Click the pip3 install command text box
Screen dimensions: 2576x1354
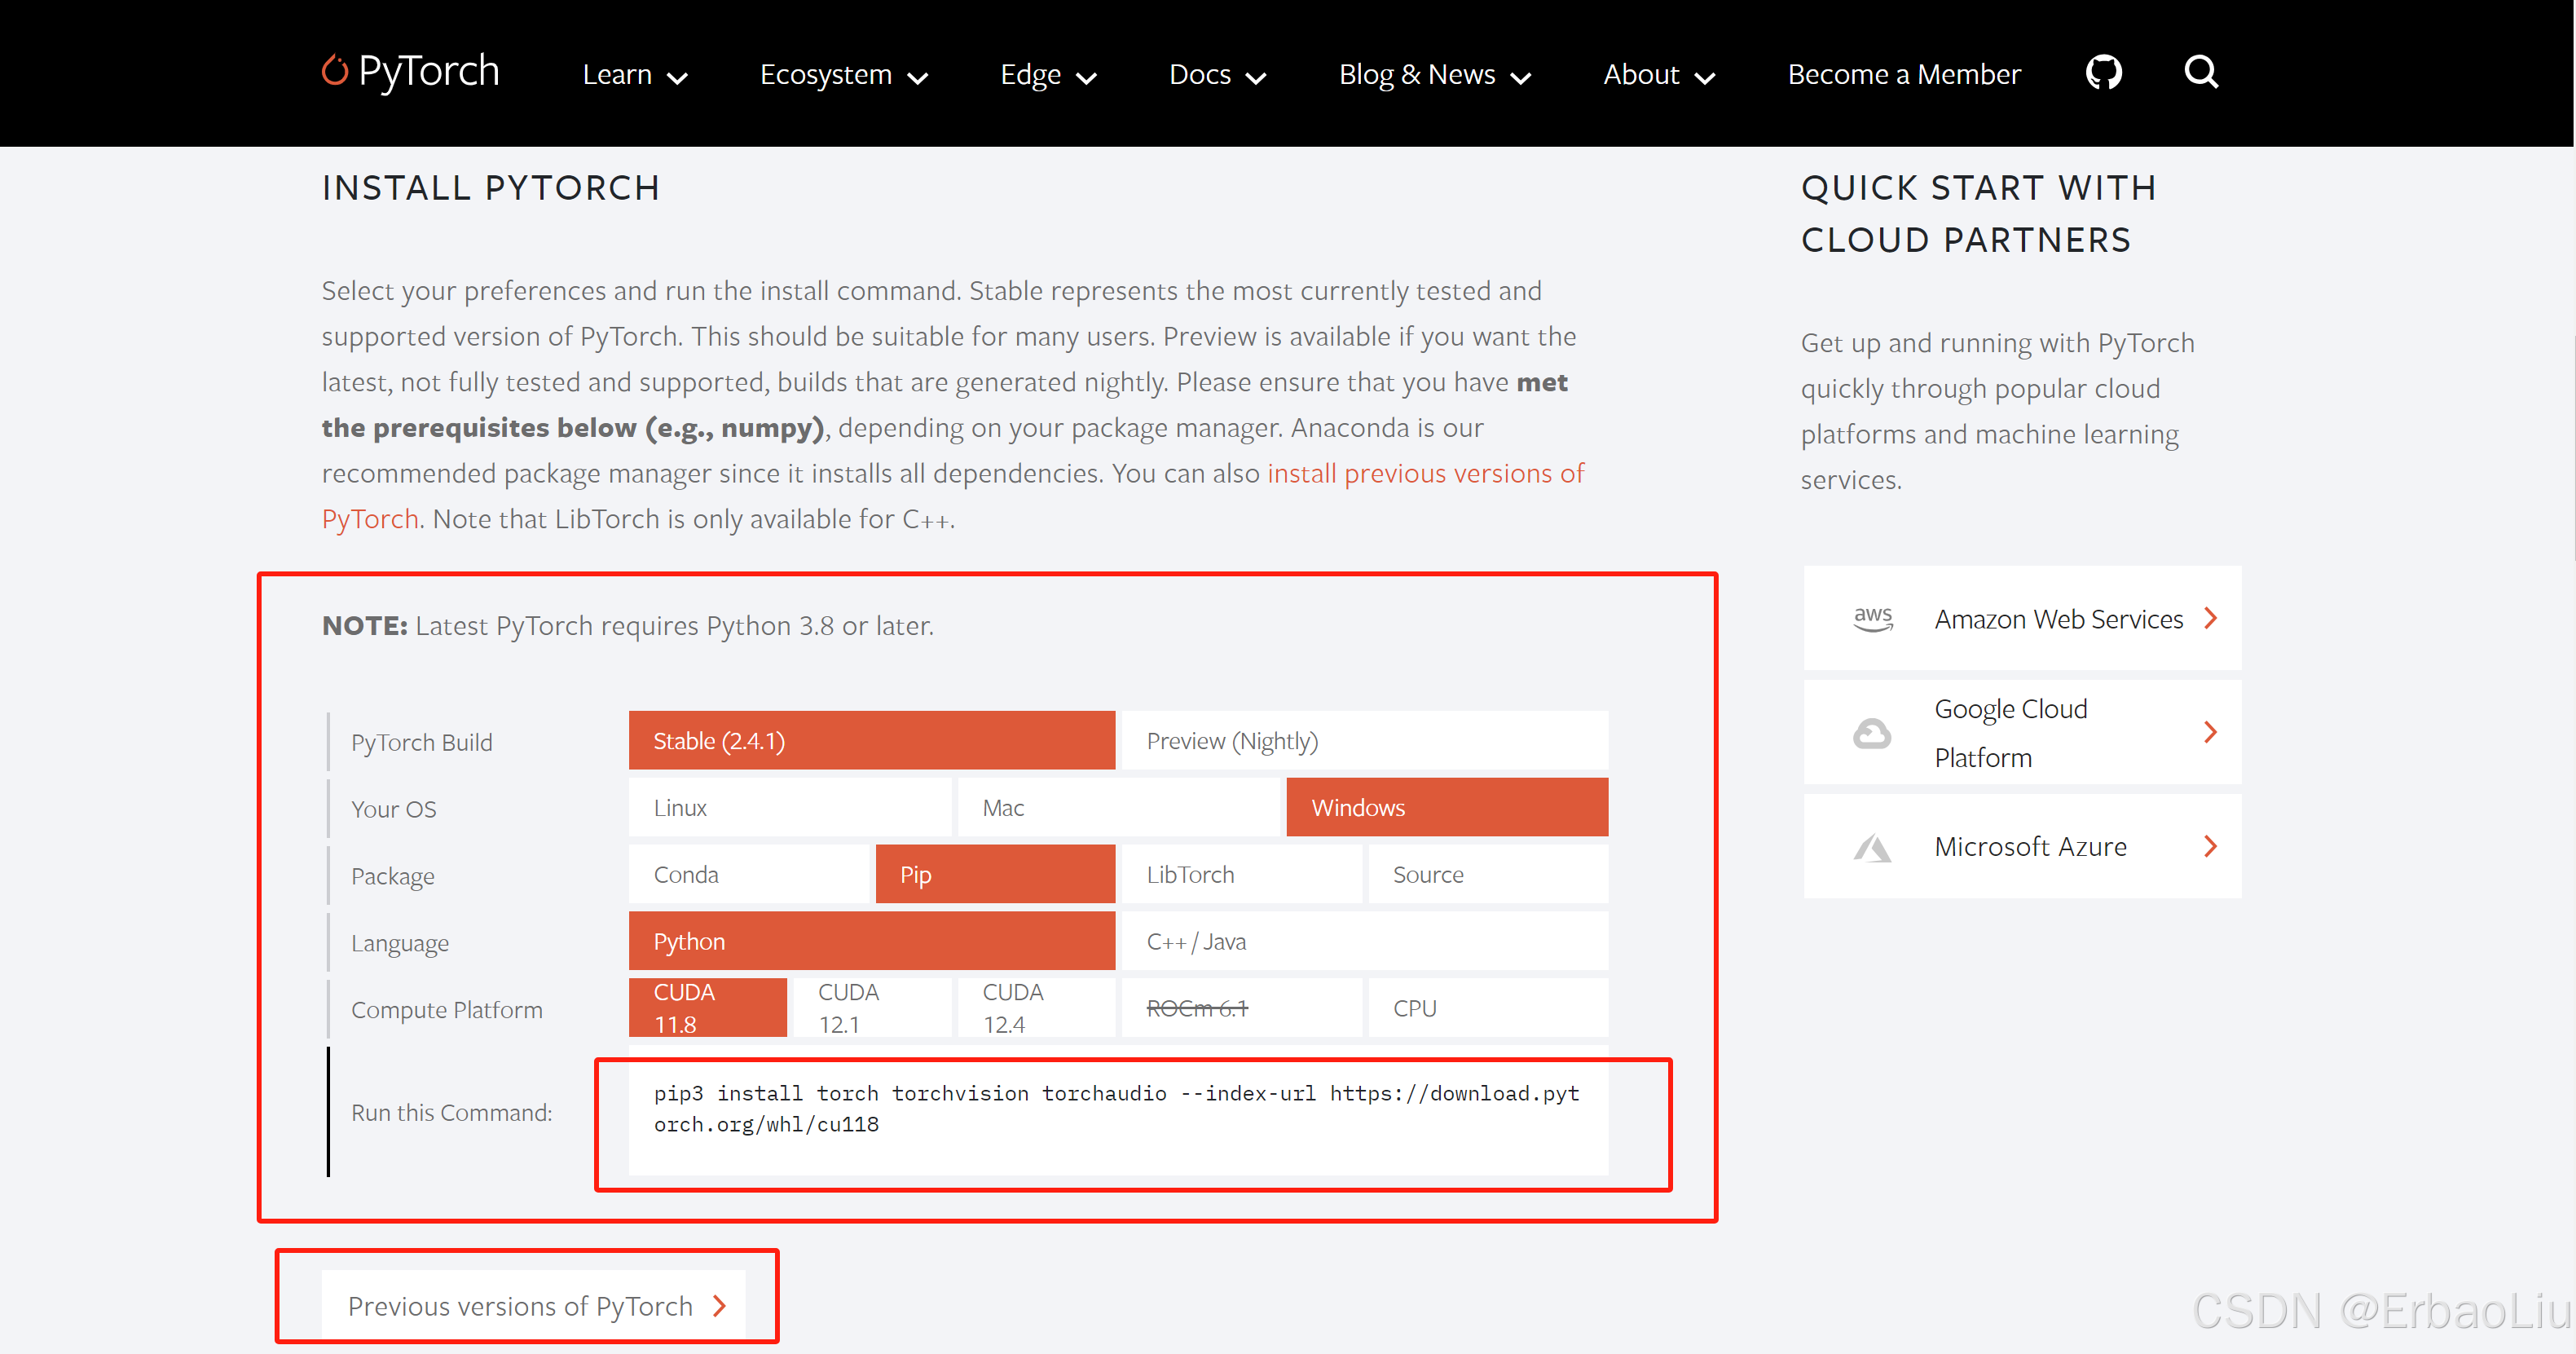(x=1118, y=1110)
